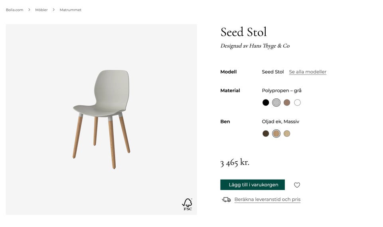The image size is (383, 227).
Task: Click the FSC certification logo
Action: point(187,204)
